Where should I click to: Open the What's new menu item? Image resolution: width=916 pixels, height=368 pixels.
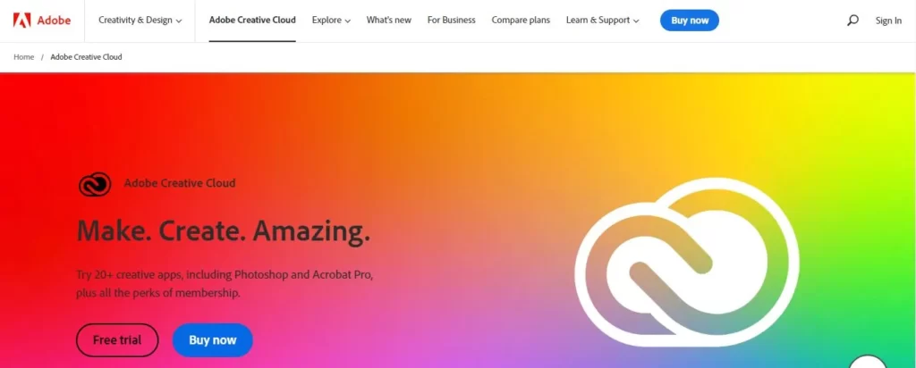[388, 21]
